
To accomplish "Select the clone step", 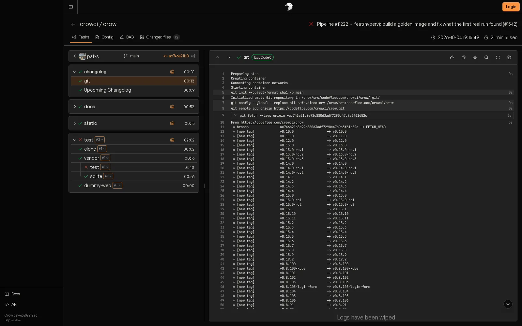I will (134, 149).
